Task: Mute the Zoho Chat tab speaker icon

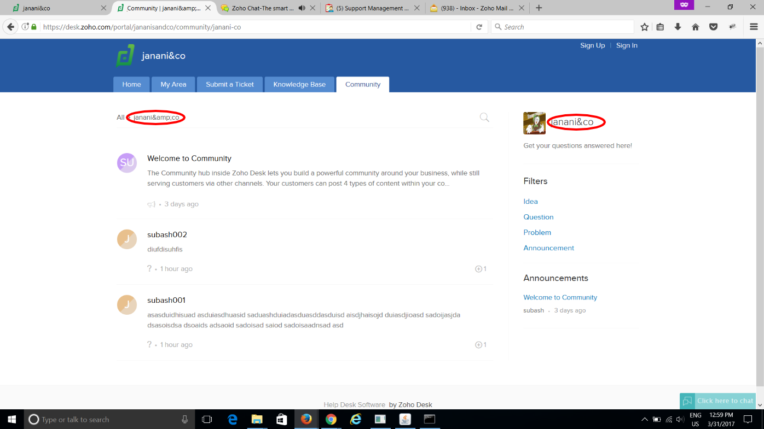Action: point(302,8)
